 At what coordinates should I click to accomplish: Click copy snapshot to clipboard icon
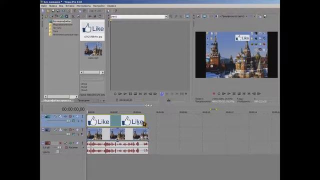coord(260,16)
